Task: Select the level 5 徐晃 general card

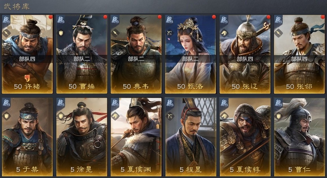Action: click(81, 137)
